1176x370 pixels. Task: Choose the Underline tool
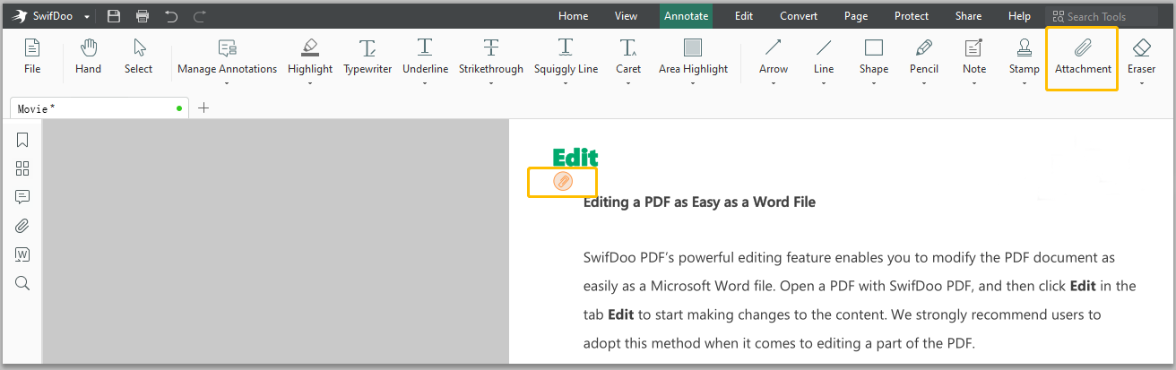pos(425,56)
